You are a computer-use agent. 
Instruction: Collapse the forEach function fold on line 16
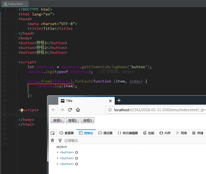pyautogui.click(x=17, y=81)
